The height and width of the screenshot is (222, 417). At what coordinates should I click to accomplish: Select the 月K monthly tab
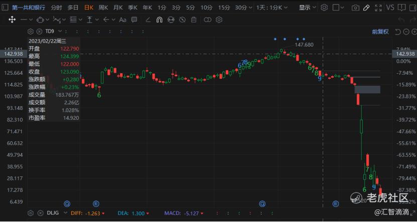click(118, 8)
